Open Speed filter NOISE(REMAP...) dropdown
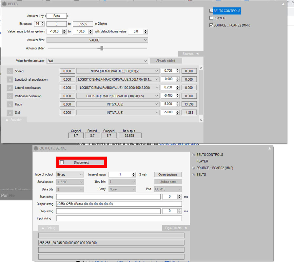 coord(118,71)
